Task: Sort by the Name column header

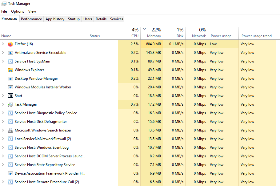Action: pos(44,33)
